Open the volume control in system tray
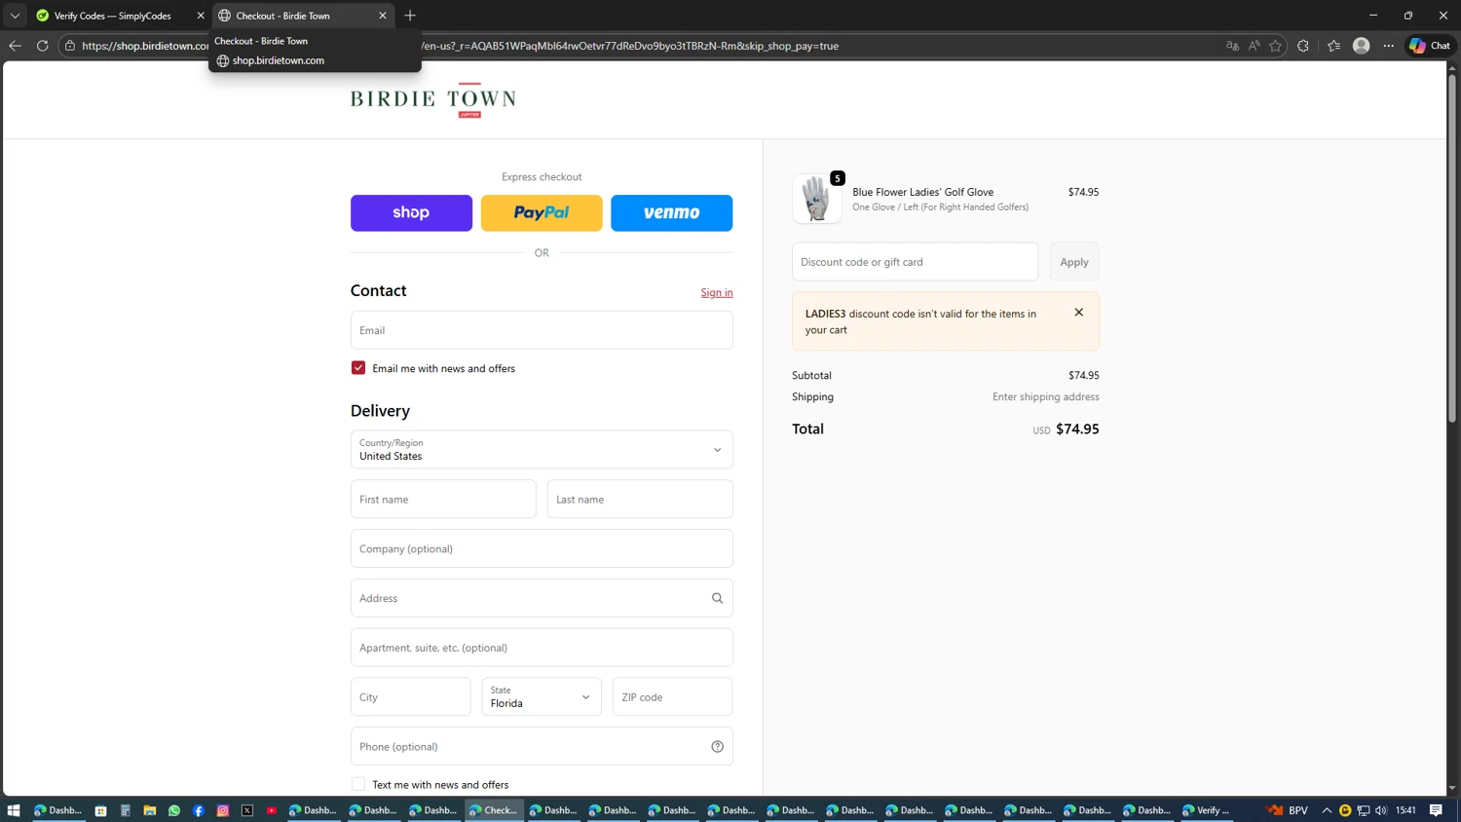Viewport: 1461px width, 822px height. [1381, 810]
